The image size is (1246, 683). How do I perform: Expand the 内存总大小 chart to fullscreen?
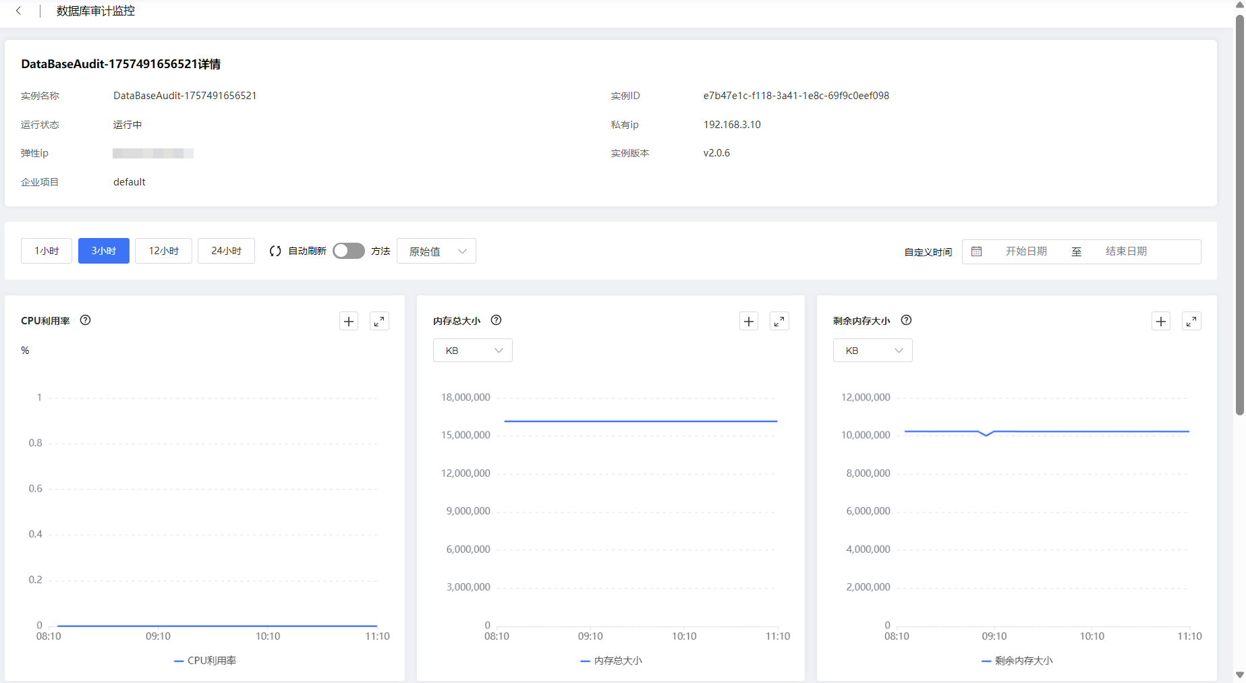[x=779, y=322]
